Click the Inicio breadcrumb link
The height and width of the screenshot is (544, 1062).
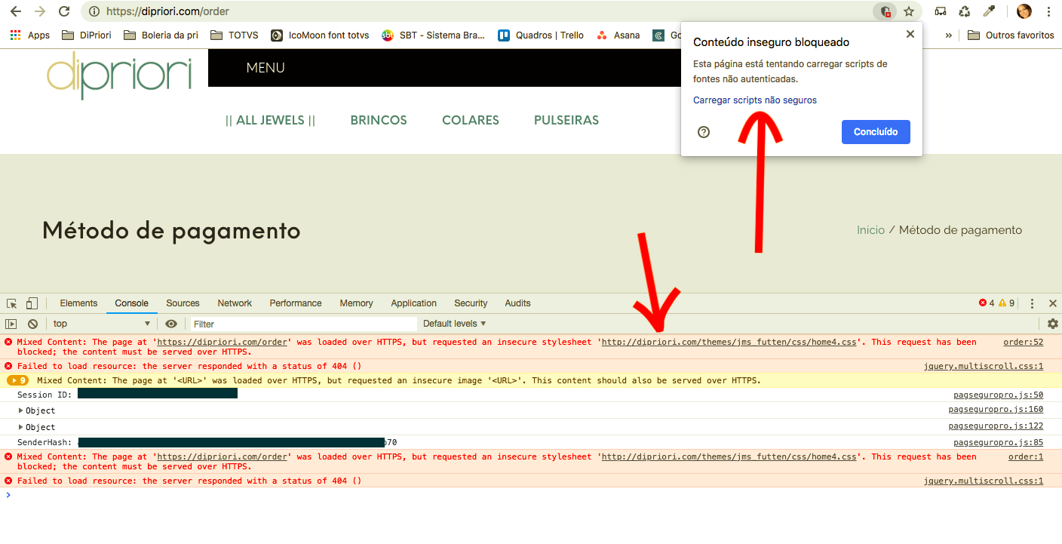click(870, 230)
